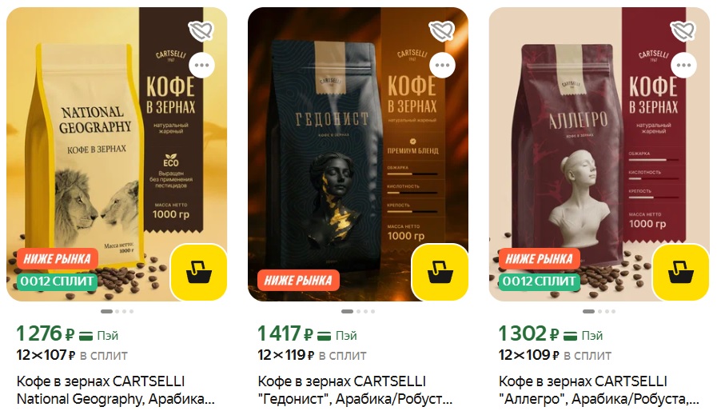The width and height of the screenshot is (717, 411).
Task: Open more options on National Geography card
Action: point(201,65)
